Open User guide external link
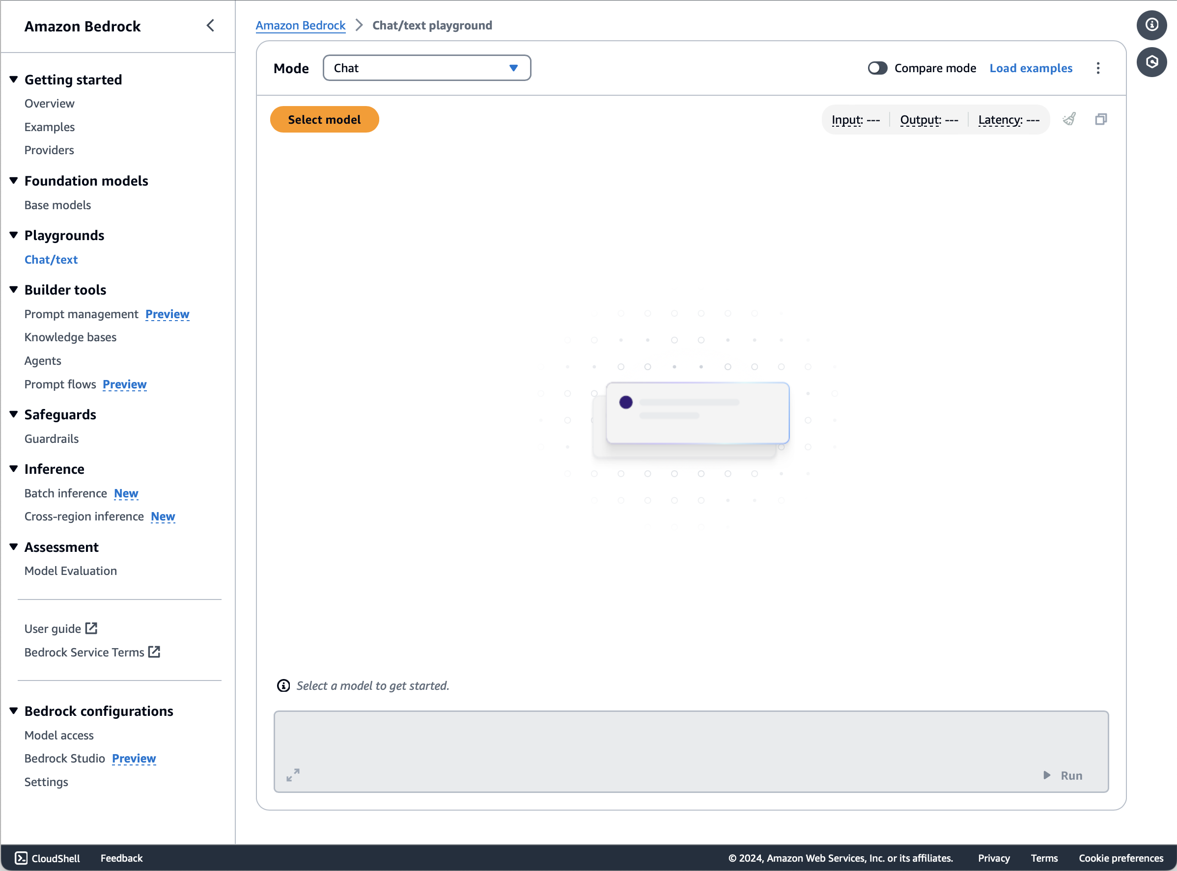The height and width of the screenshot is (871, 1177). coord(61,628)
